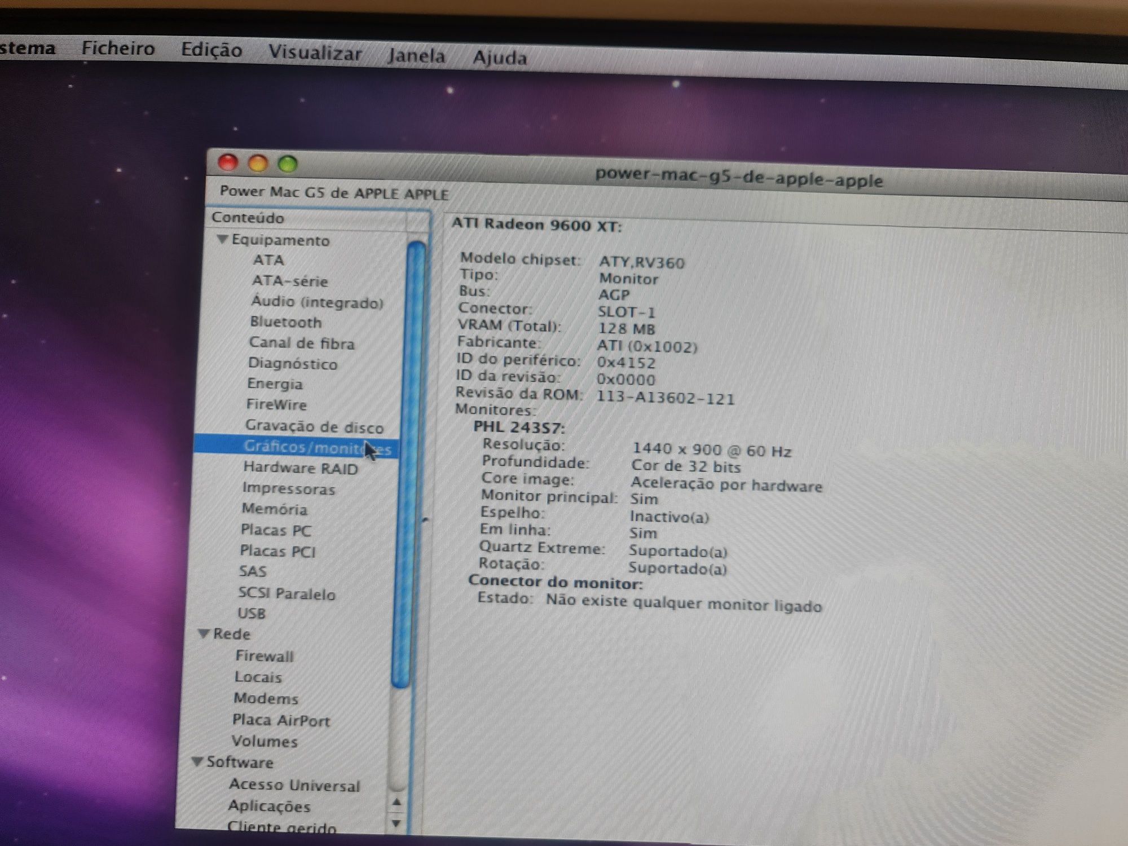This screenshot has height=846, width=1128.
Task: Open the Ficheiro menu
Action: (x=118, y=49)
